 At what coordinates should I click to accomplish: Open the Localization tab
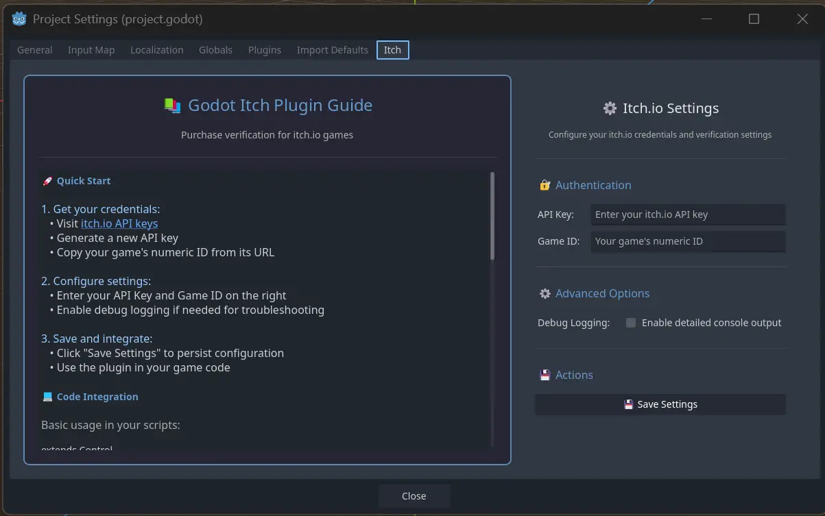coord(157,50)
